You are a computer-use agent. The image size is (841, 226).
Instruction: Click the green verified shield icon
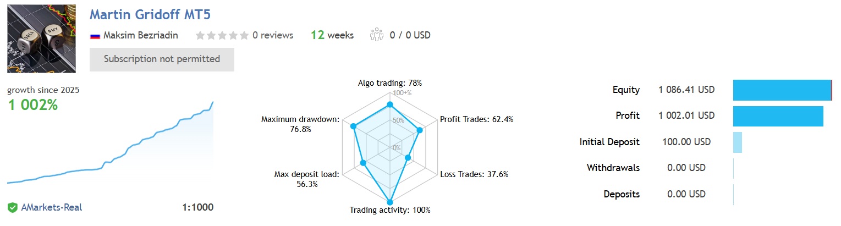pyautogui.click(x=12, y=208)
